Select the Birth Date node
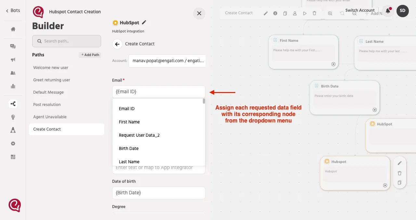Image resolution: width=416 pixels, height=220 pixels. coord(344,98)
